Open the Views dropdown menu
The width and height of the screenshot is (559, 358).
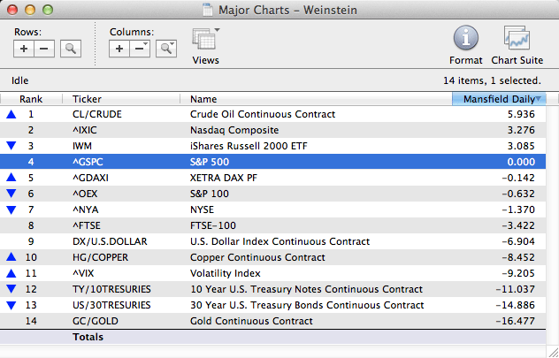click(x=205, y=42)
